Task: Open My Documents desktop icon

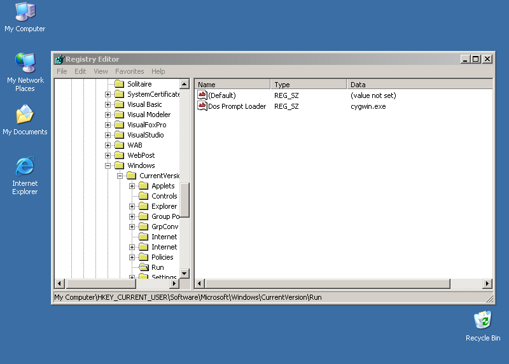Action: click(x=25, y=115)
